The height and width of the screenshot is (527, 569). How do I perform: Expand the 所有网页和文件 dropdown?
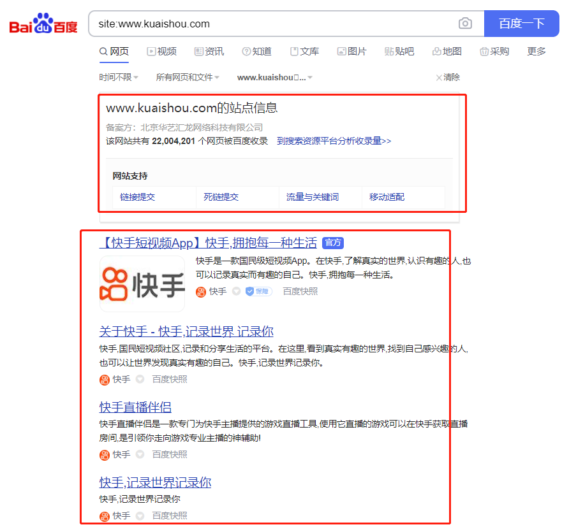[188, 77]
